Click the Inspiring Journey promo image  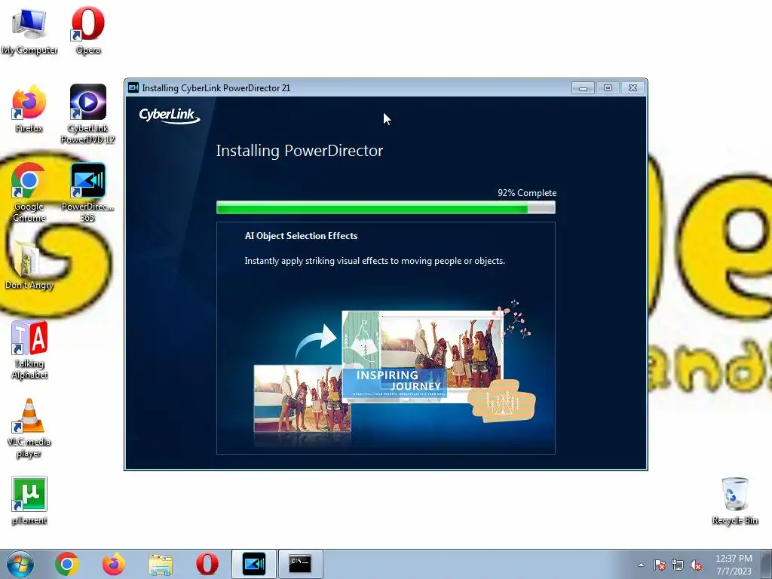[x=422, y=357]
